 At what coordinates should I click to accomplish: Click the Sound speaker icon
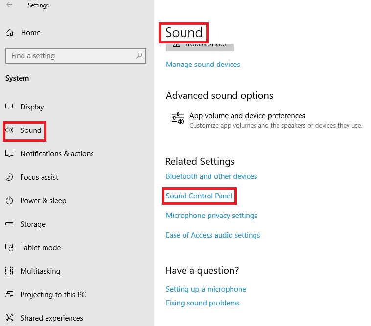pos(9,130)
